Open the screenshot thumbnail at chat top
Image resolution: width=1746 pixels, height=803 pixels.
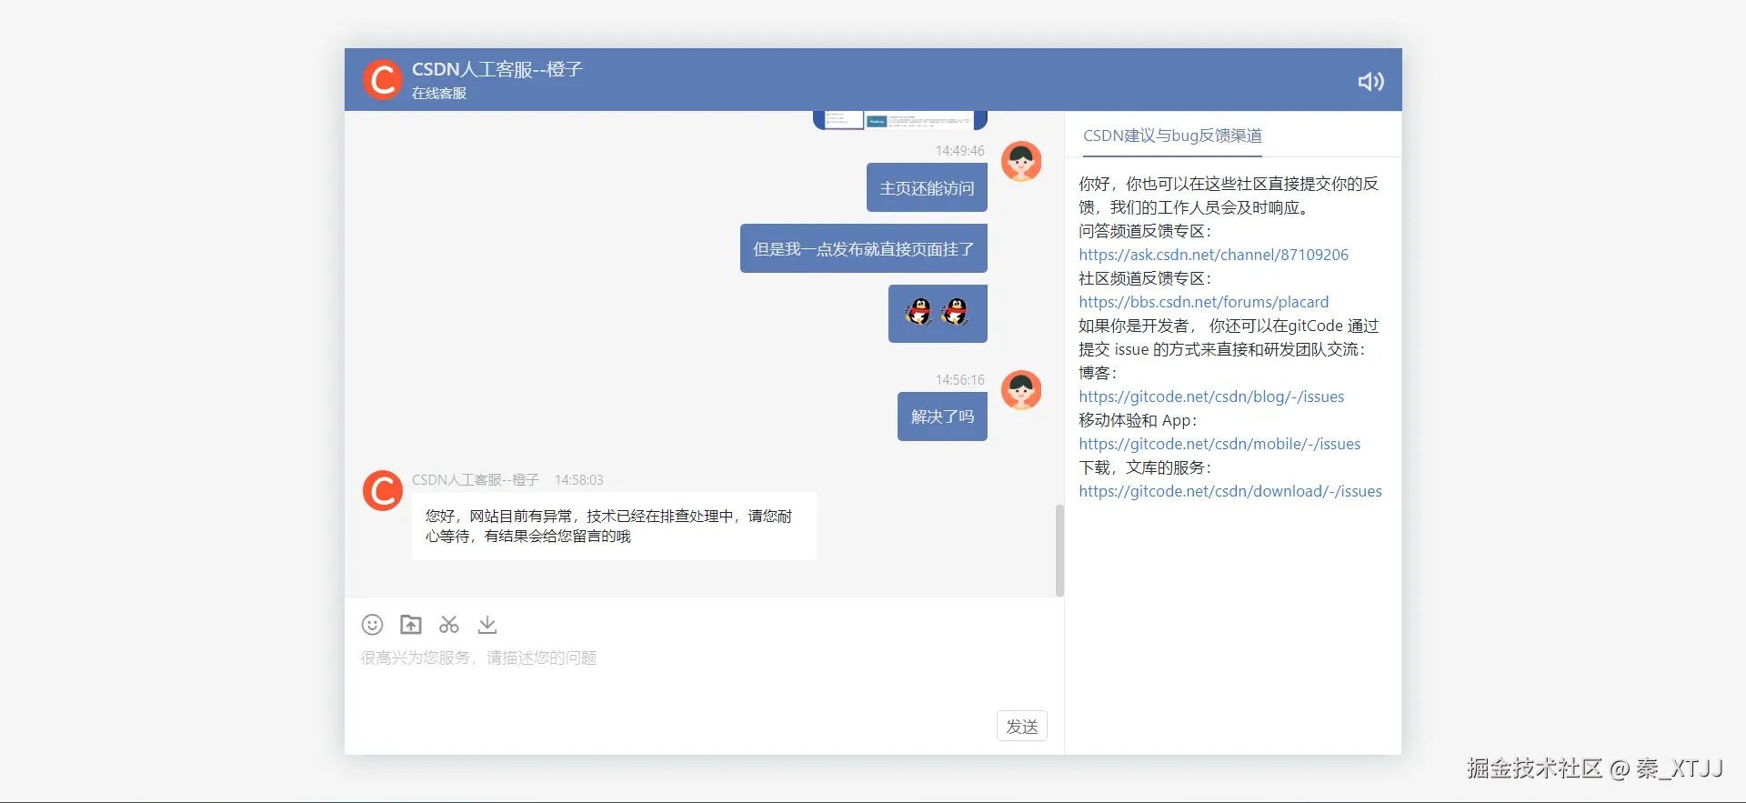pos(899,120)
